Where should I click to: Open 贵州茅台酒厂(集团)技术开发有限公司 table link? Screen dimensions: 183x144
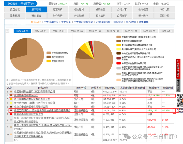tap(34, 103)
